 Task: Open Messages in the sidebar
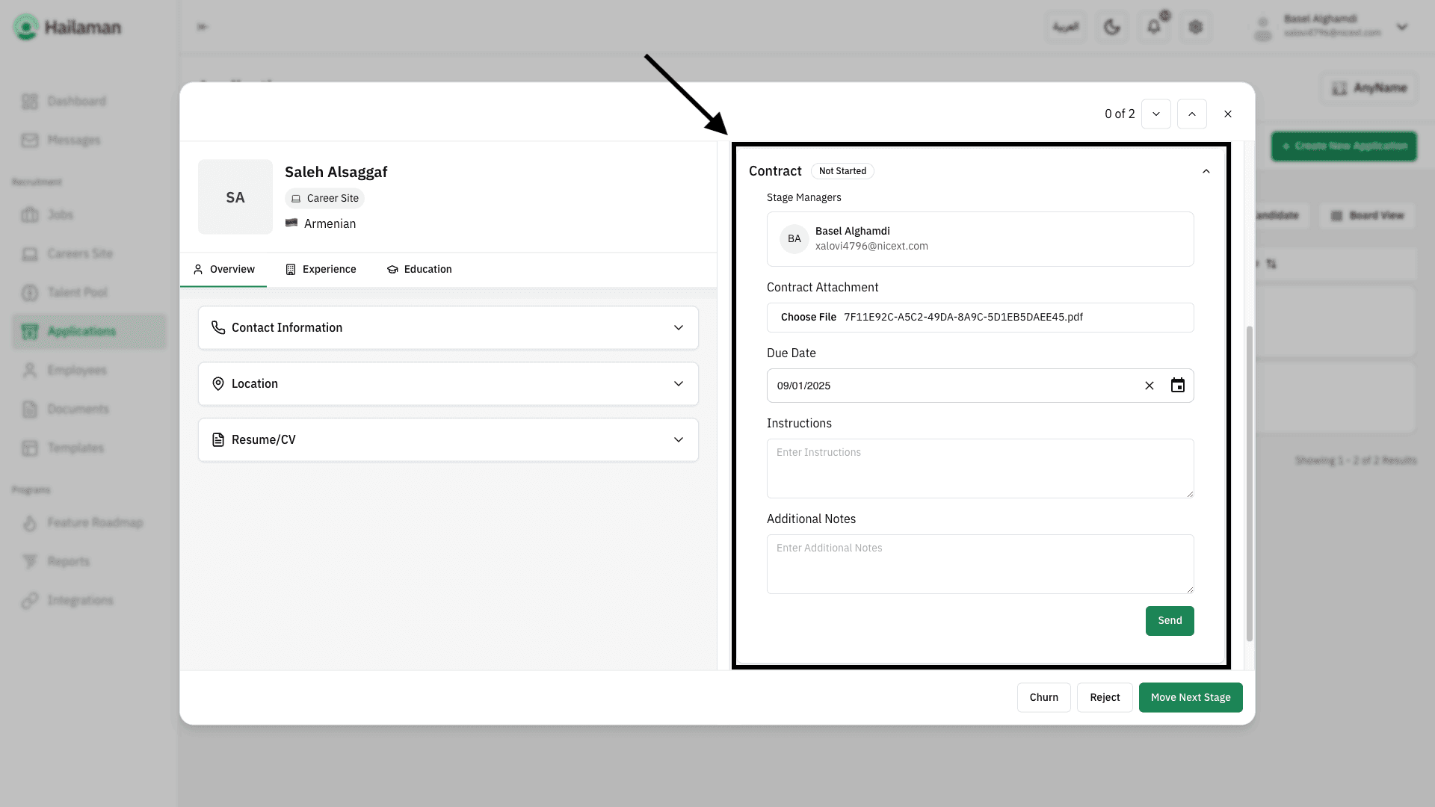pos(73,140)
